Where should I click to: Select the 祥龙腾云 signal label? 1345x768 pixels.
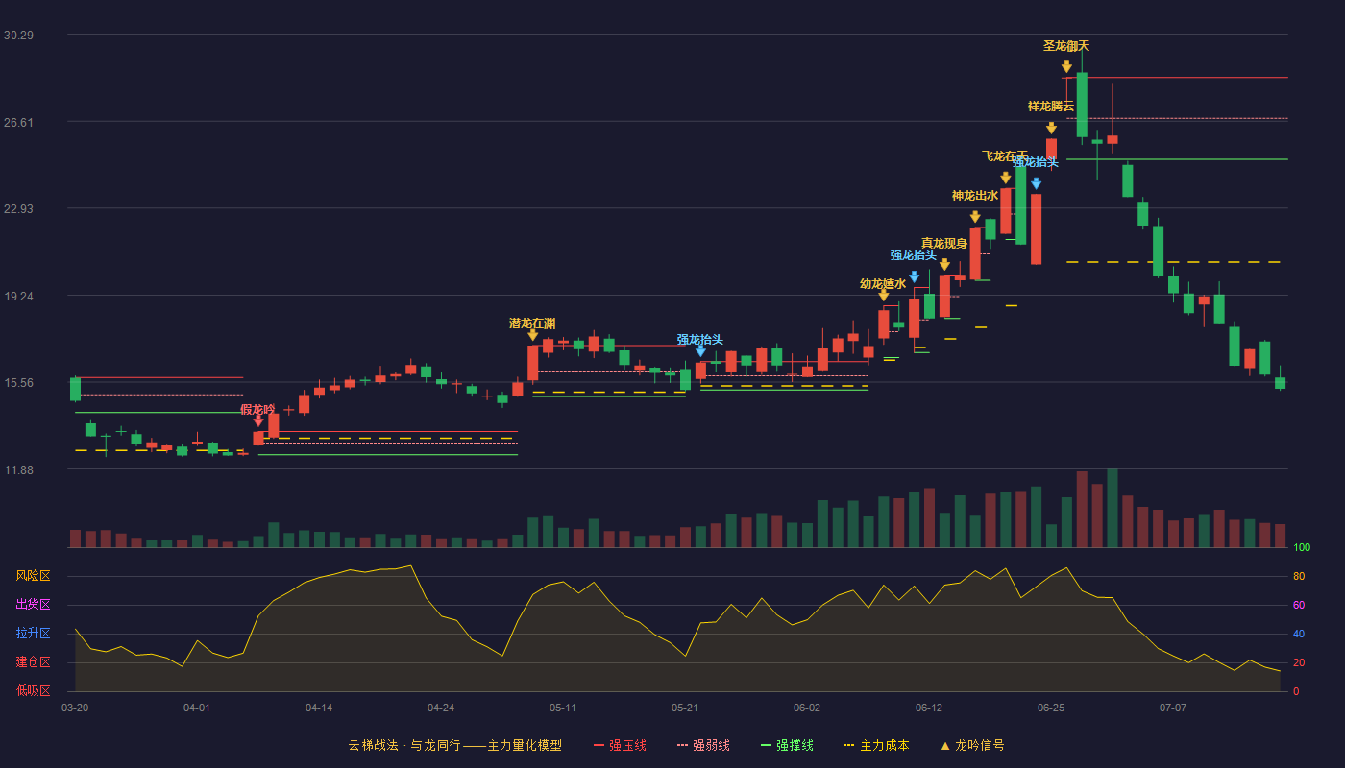point(1051,107)
